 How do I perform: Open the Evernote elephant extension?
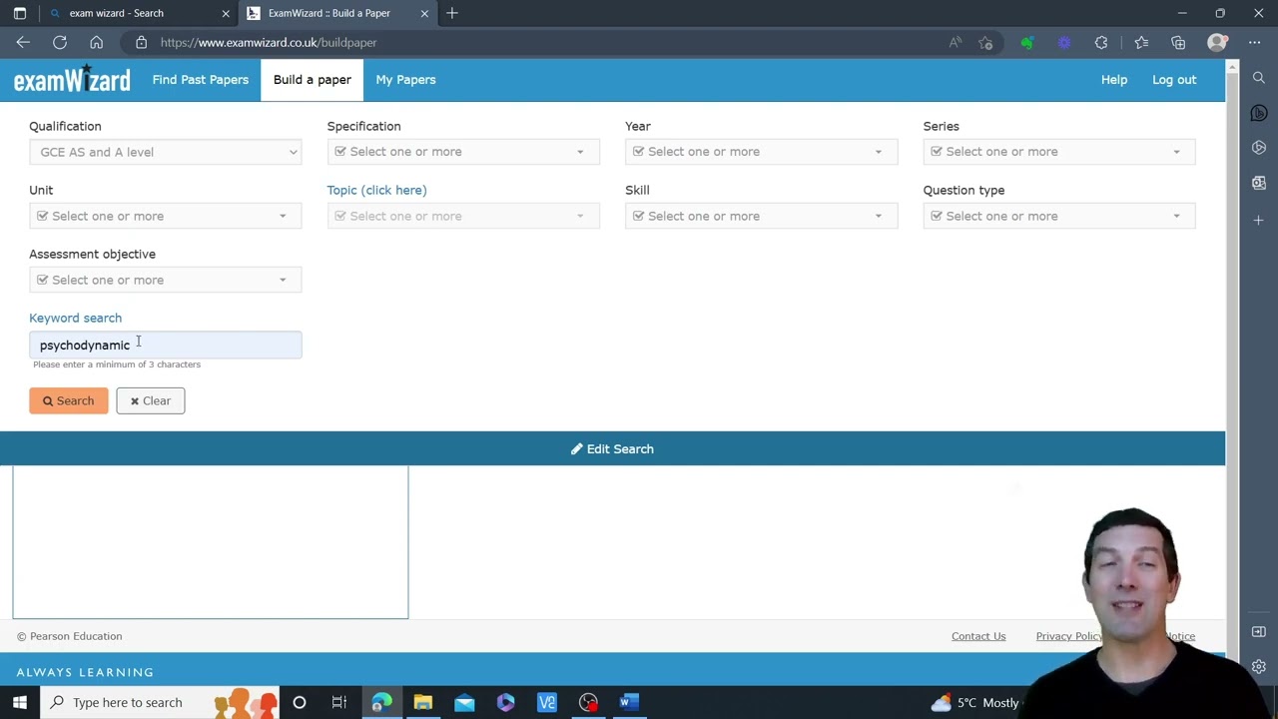(x=1026, y=43)
